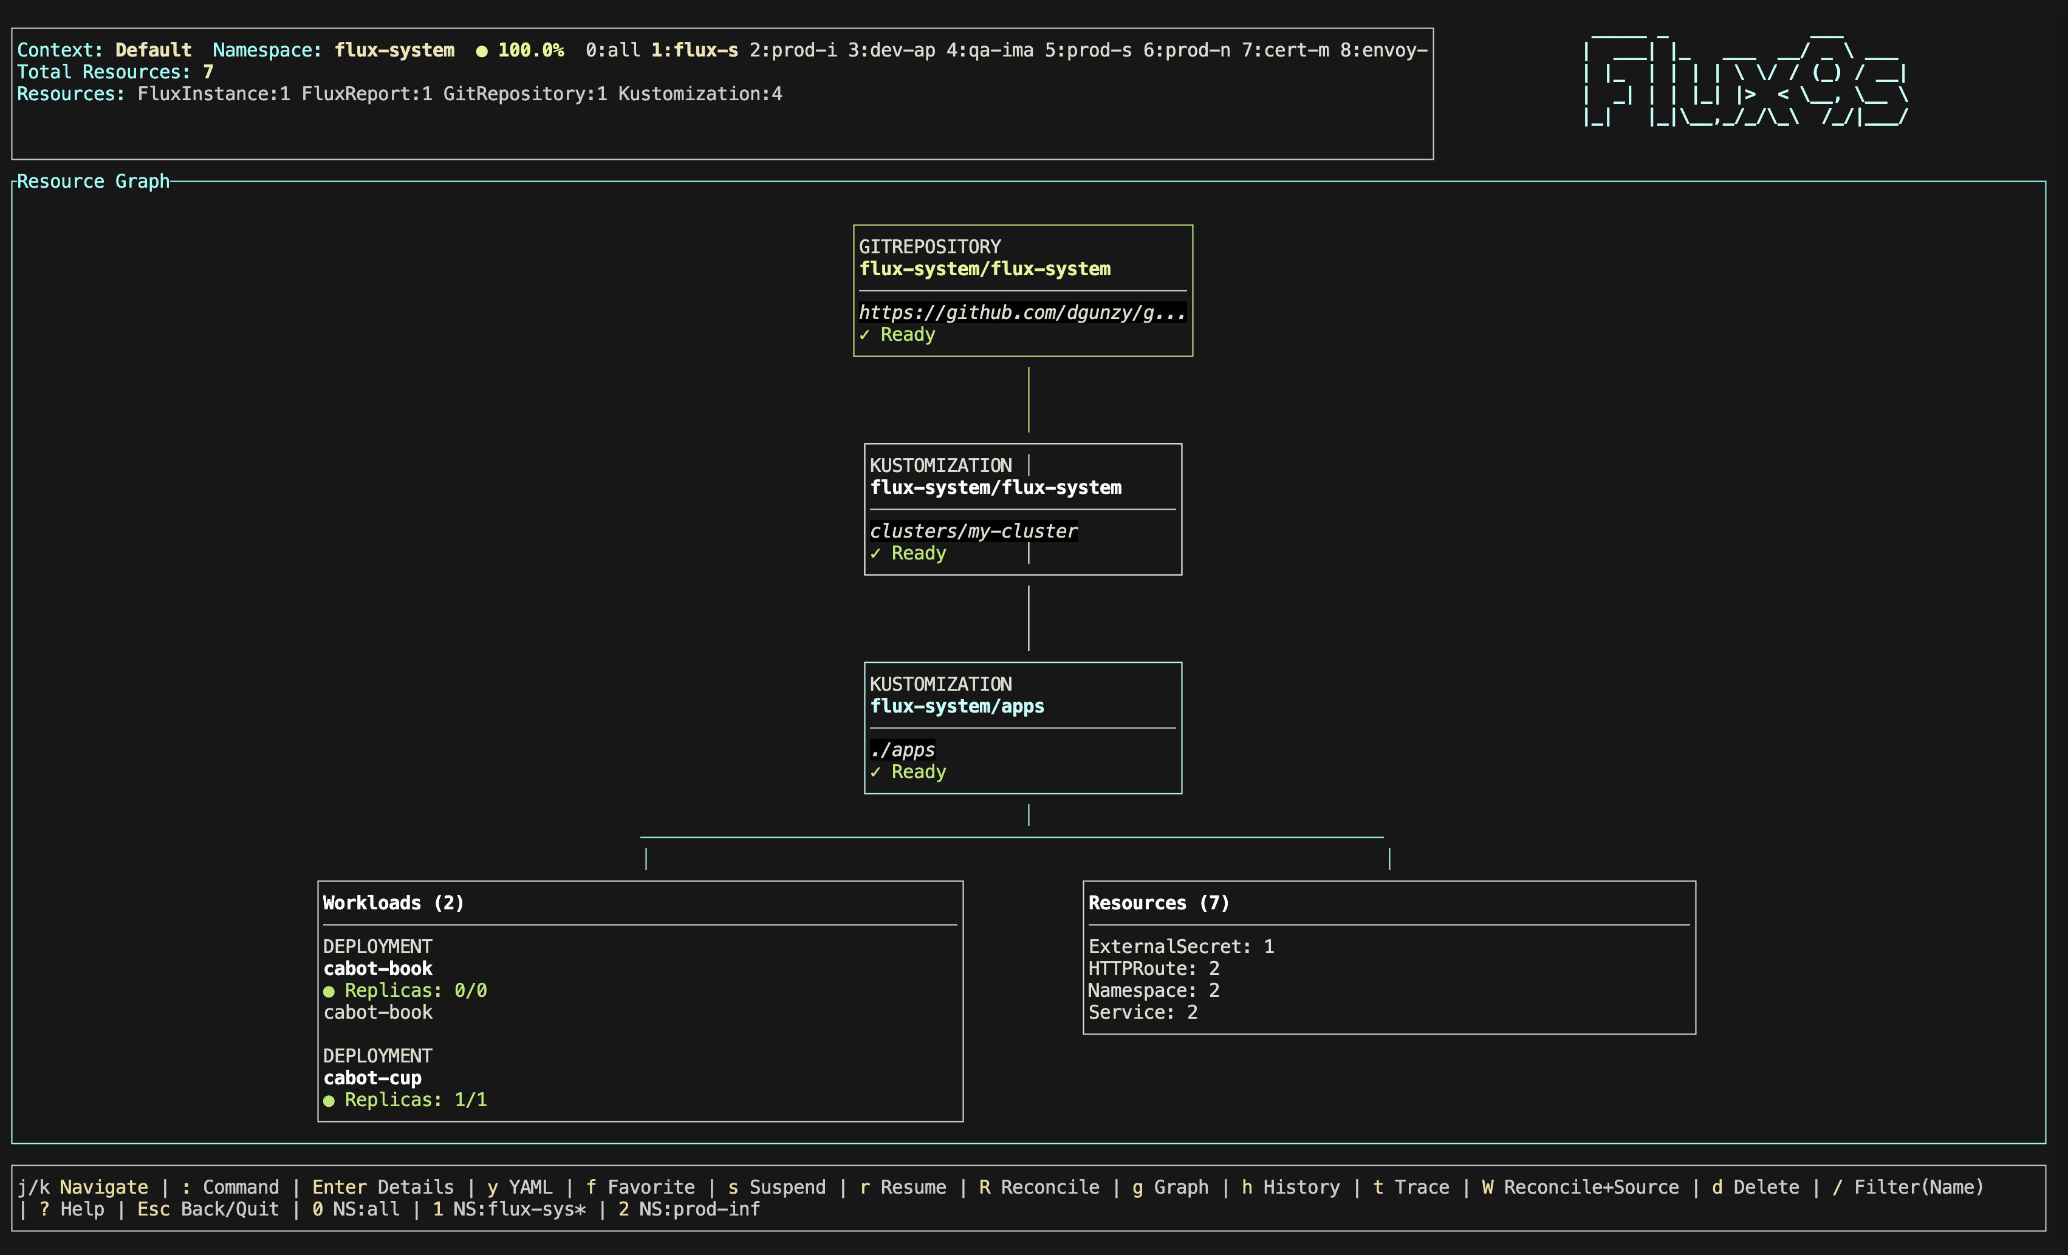Image resolution: width=2068 pixels, height=1255 pixels.
Task: Click the apps Kustomization Ready checkmark
Action: point(875,772)
